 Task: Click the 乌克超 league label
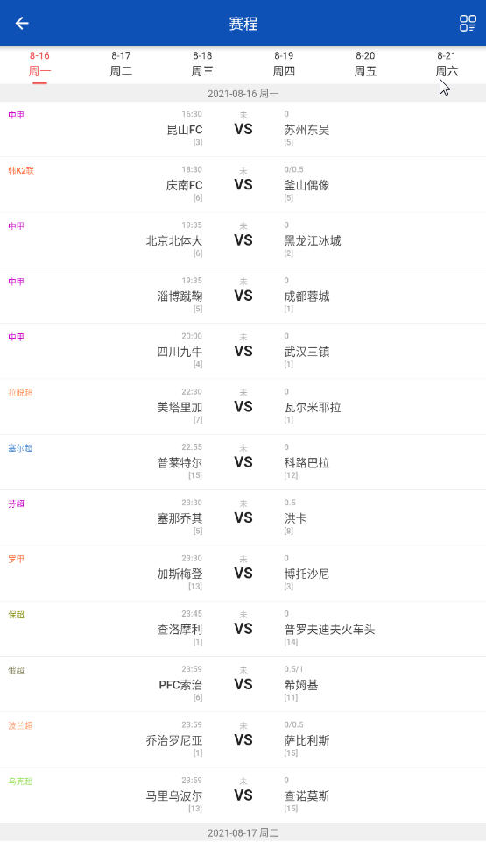click(20, 781)
